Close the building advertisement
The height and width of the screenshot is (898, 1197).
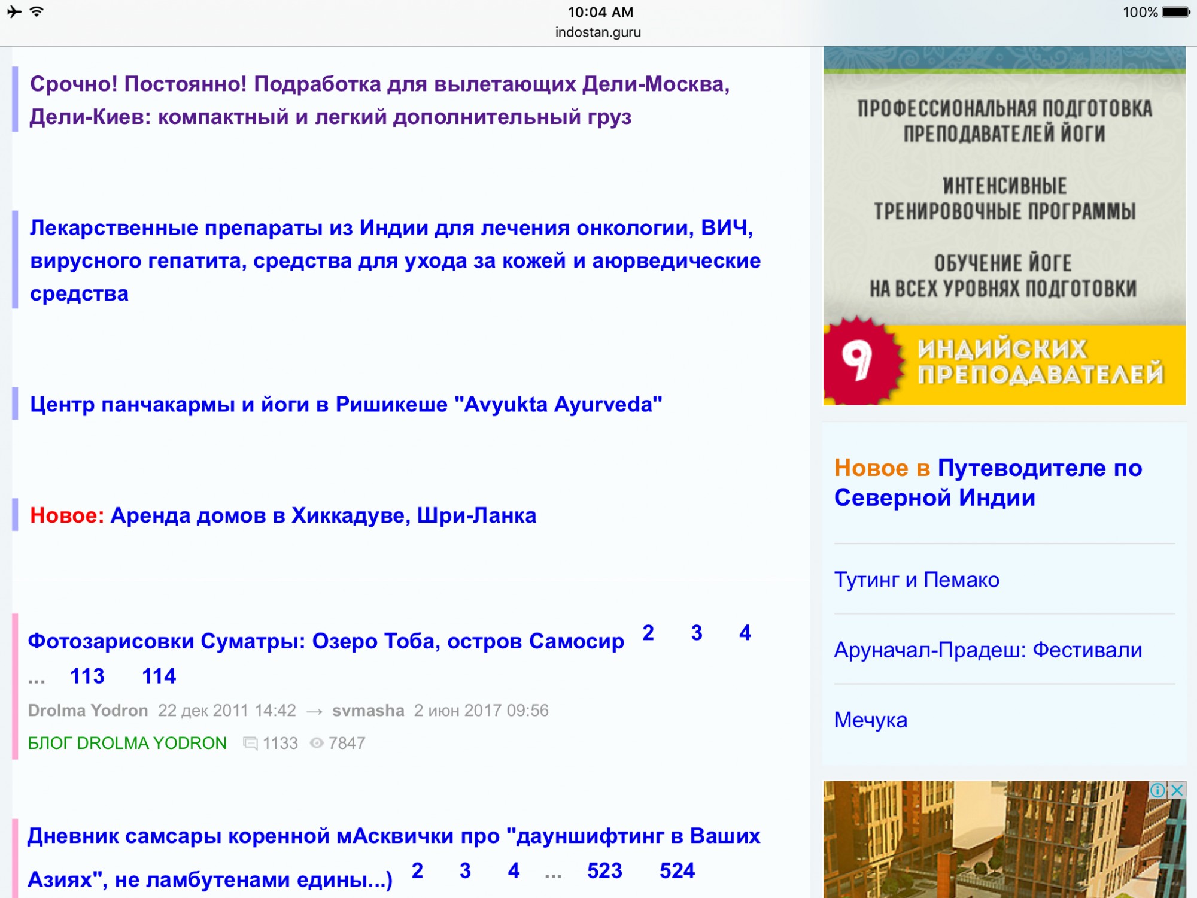pyautogui.click(x=1177, y=790)
